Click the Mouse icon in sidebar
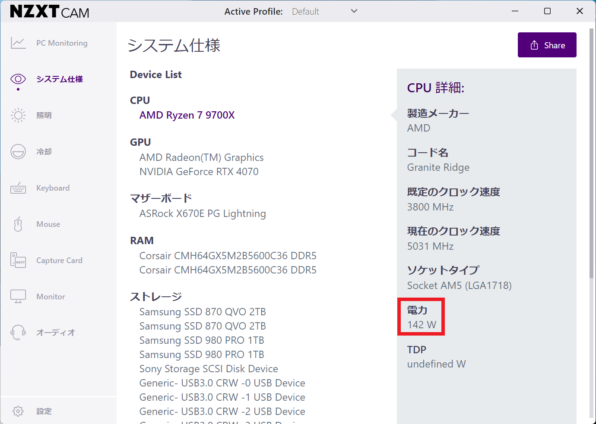Viewport: 596px width, 424px height. (x=18, y=224)
